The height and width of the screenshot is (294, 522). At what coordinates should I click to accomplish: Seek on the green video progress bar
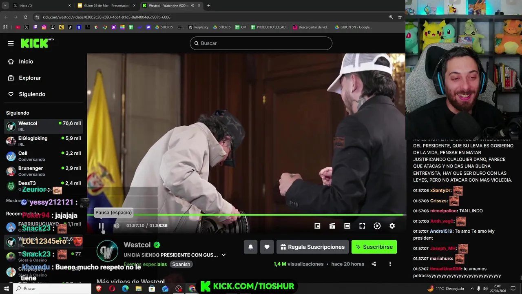(x=246, y=215)
